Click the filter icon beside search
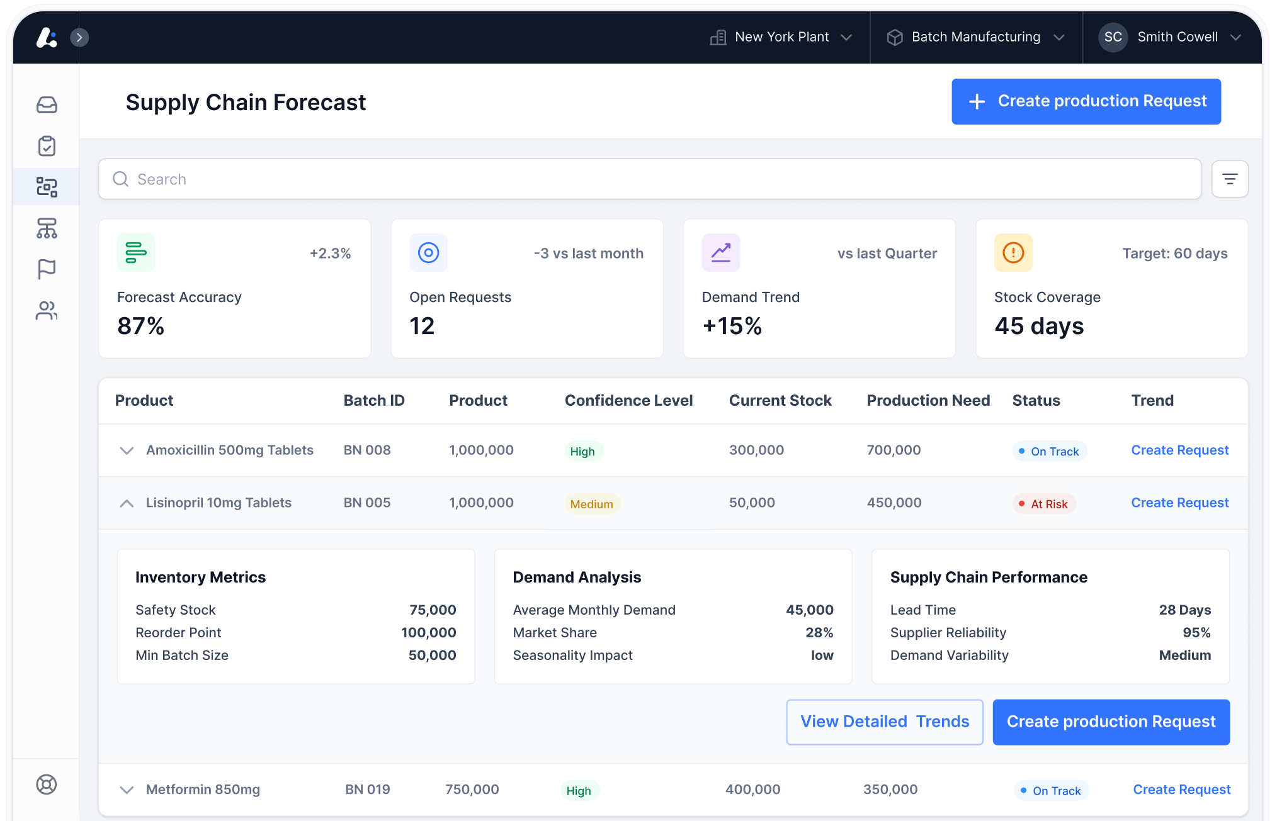Viewport: 1277px width, 821px height. [1229, 179]
